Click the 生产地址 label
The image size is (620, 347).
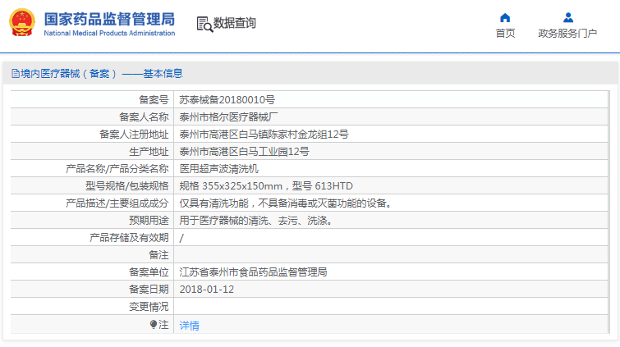pos(149,152)
